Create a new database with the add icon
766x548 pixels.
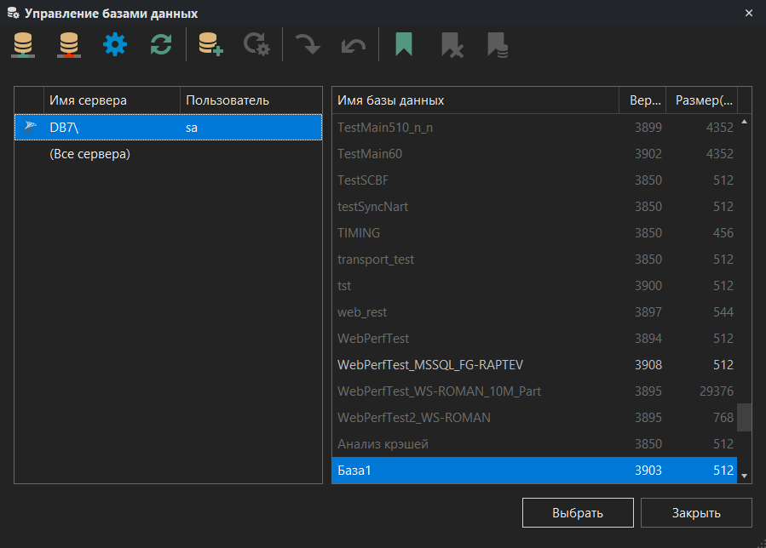pyautogui.click(x=210, y=43)
